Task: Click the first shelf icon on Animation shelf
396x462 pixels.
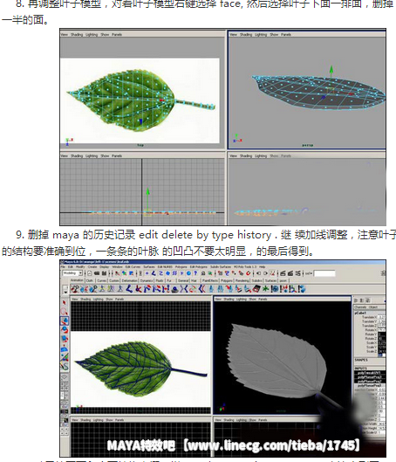Action: click(74, 289)
